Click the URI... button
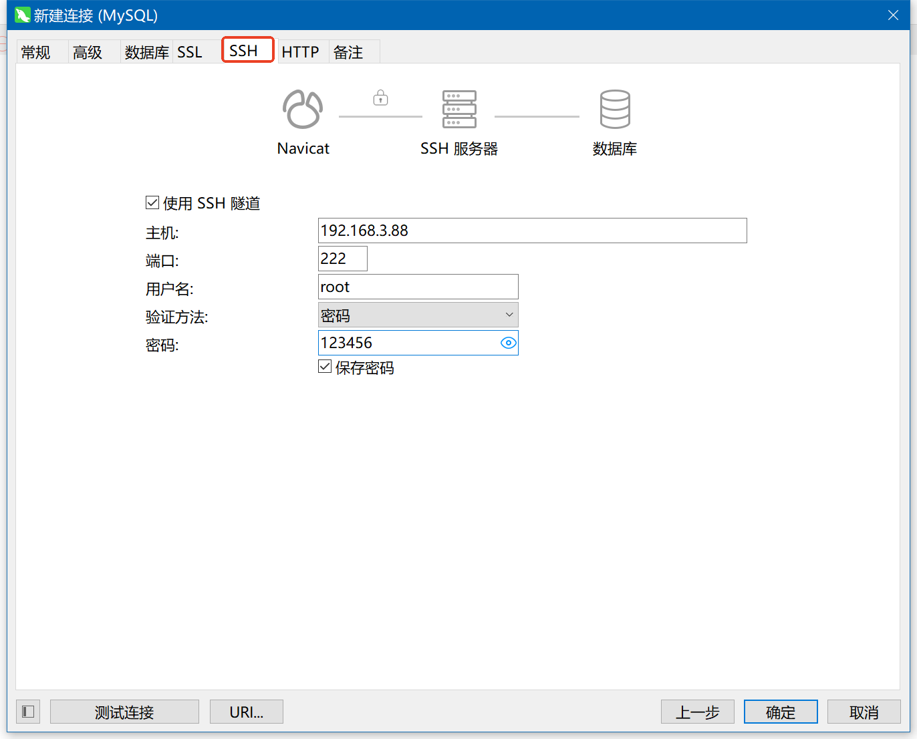Screen dimensions: 917x739 tap(246, 712)
